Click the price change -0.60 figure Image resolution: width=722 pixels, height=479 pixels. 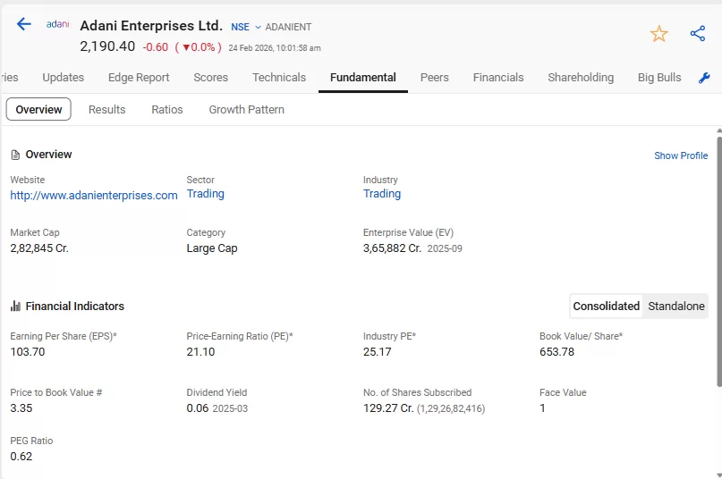155,47
